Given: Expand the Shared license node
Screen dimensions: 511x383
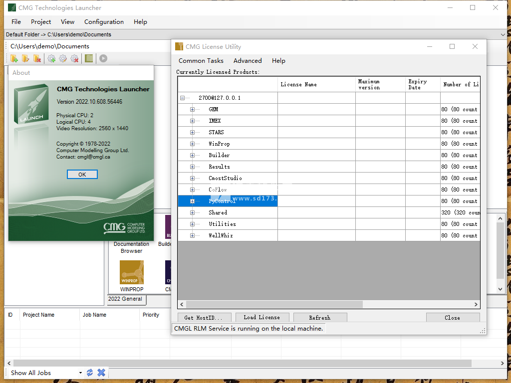Looking at the screenshot, I should click(x=192, y=212).
